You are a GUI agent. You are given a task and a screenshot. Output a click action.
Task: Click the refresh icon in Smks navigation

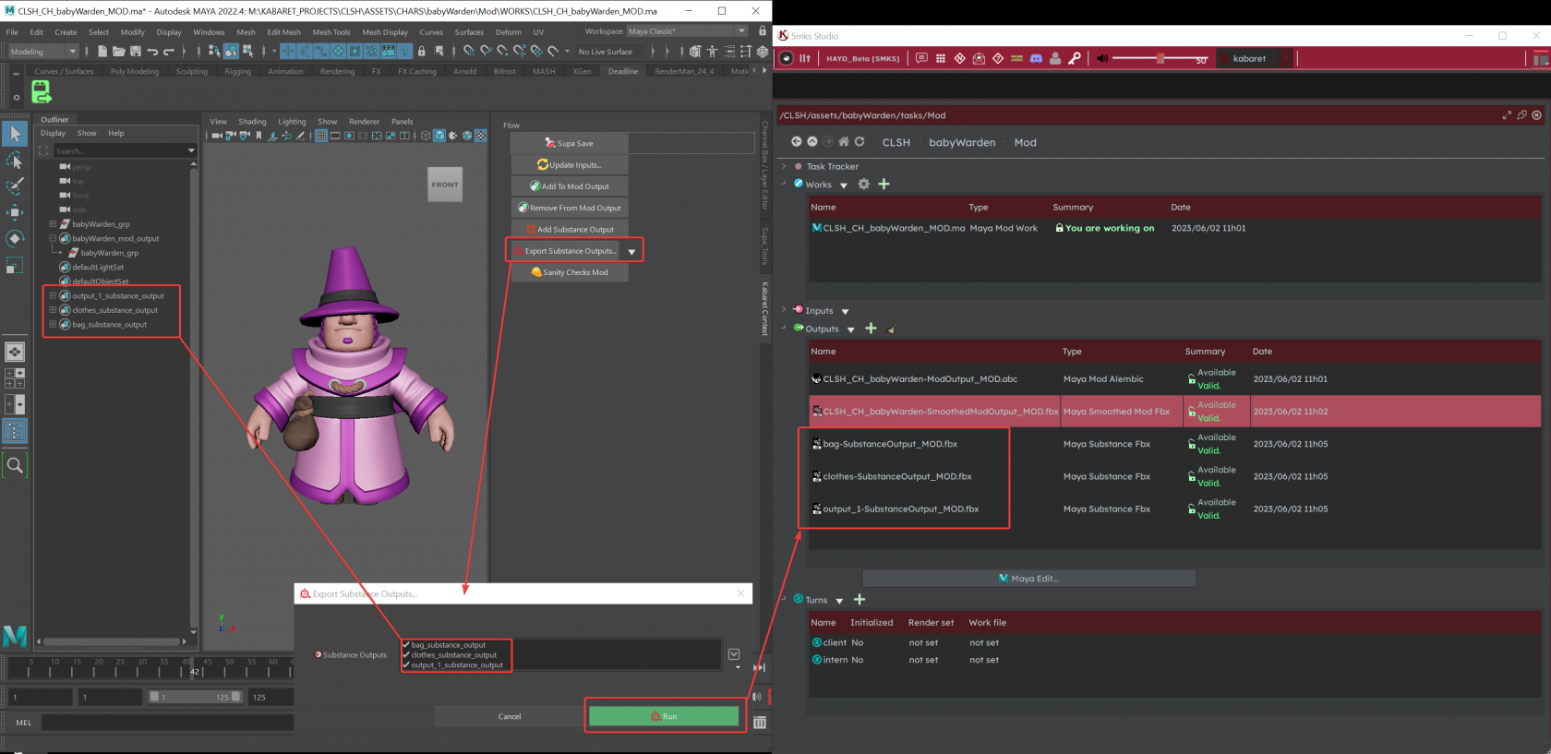[x=860, y=142]
